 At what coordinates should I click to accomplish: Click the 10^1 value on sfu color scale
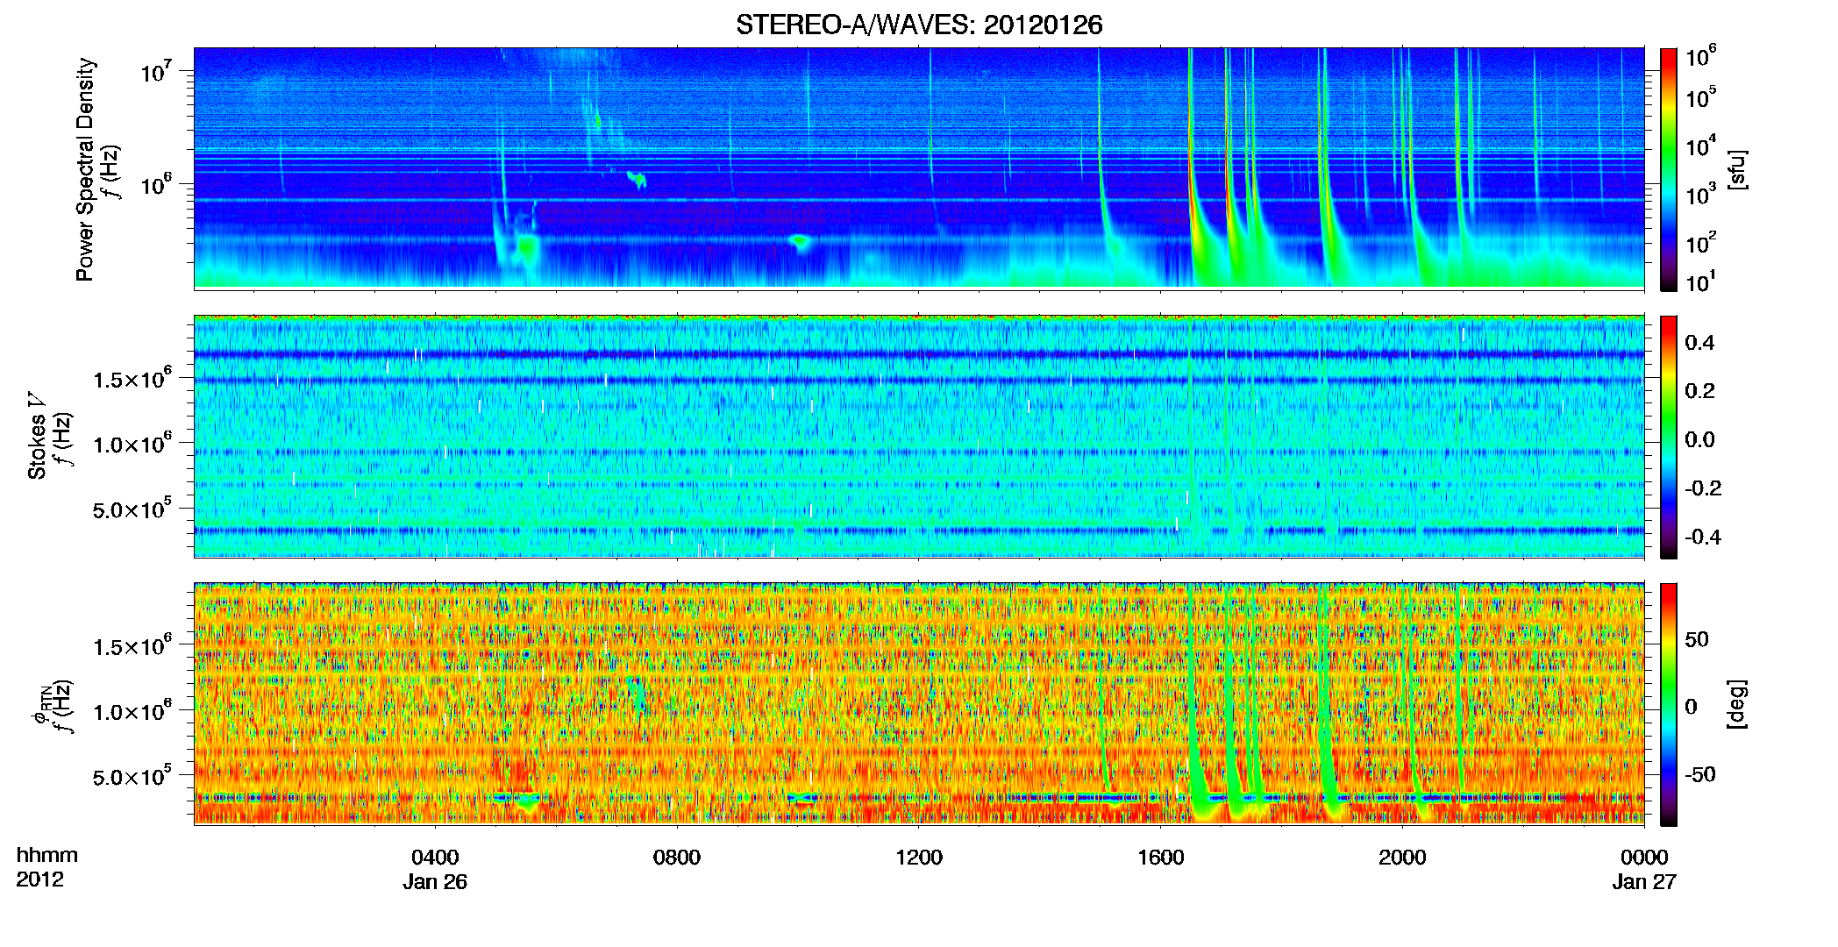pos(1701,282)
